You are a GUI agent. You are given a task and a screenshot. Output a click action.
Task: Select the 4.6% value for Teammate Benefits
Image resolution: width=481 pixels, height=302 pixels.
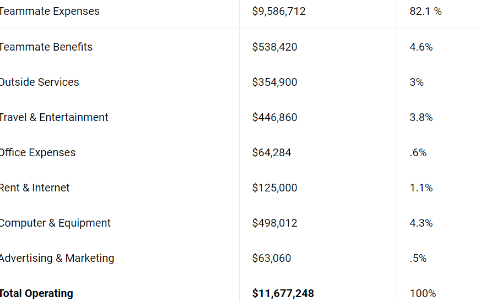click(421, 47)
